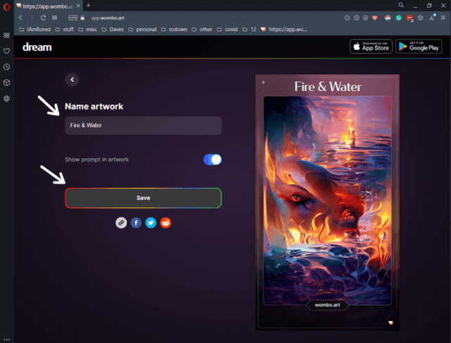This screenshot has width=451, height=343.
Task: Open the personal bookmarks folder
Action: click(x=142, y=30)
